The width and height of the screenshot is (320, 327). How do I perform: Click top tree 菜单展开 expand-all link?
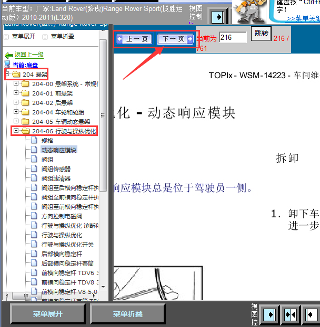(24, 36)
